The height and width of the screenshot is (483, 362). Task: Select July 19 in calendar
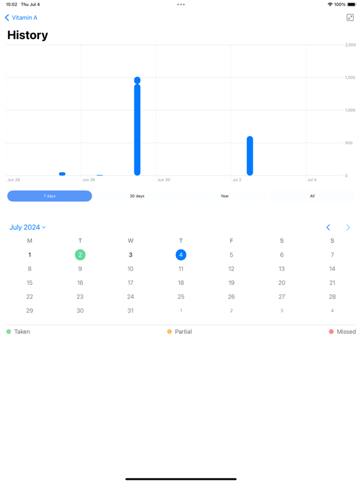coord(231,282)
